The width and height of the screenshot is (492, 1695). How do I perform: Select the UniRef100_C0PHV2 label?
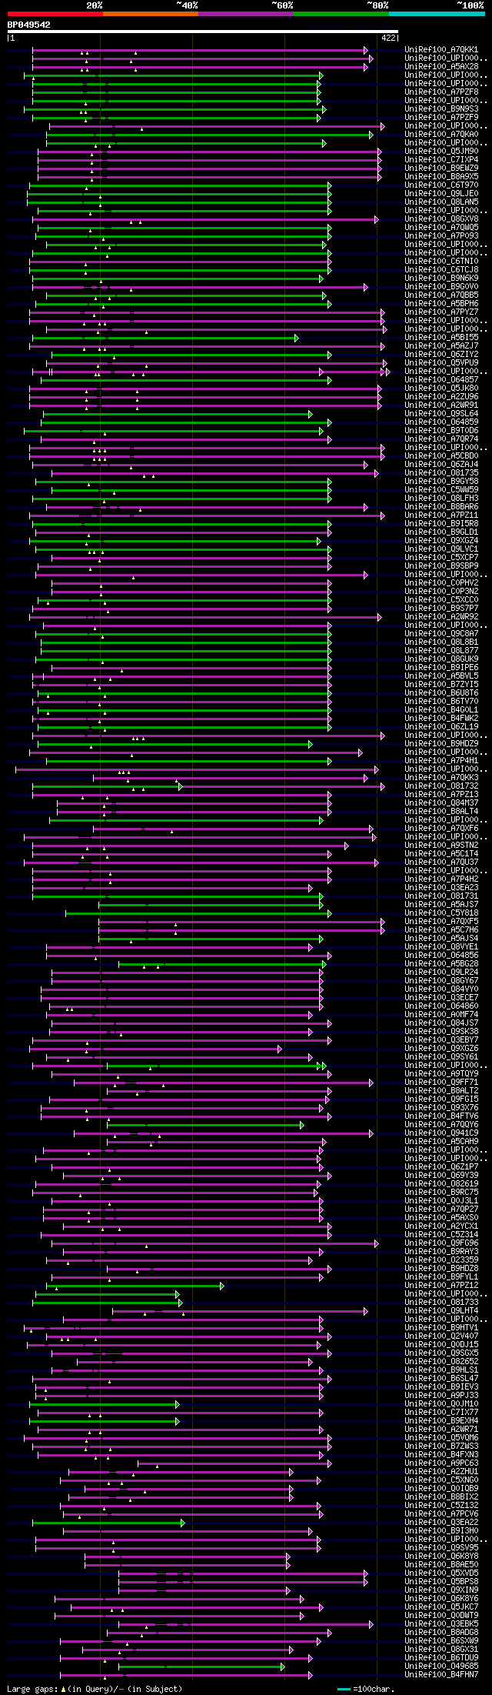pos(441,583)
